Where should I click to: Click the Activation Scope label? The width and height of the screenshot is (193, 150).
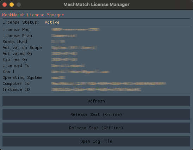tap(22, 48)
